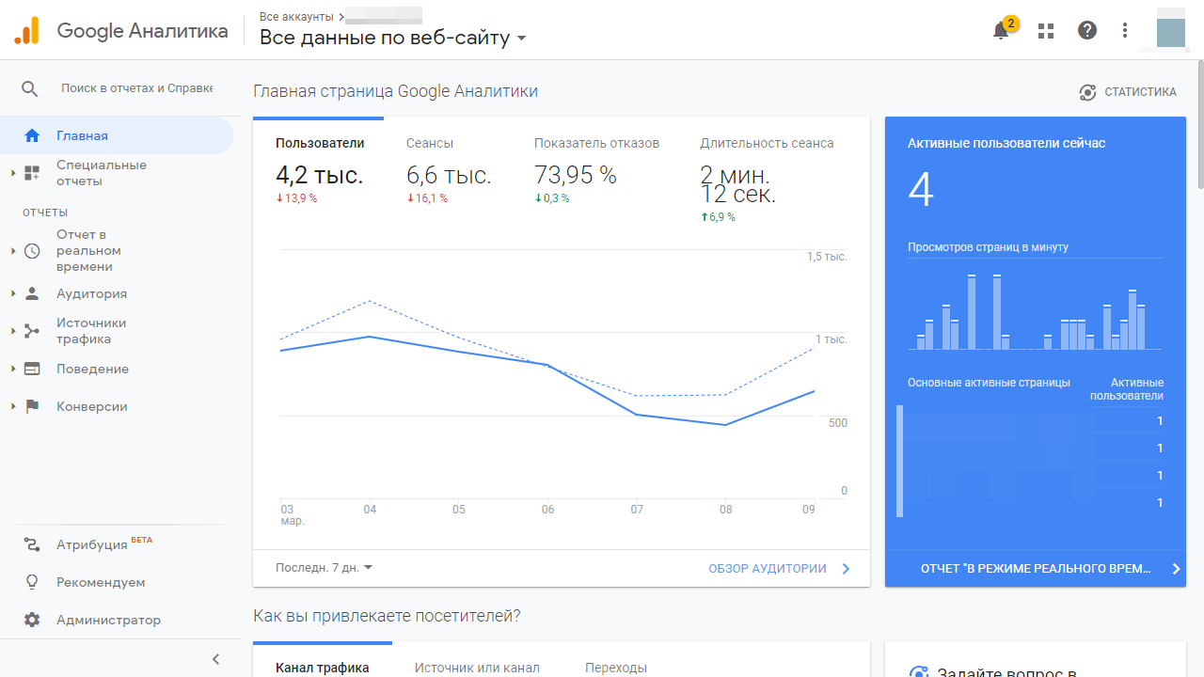1204x677 pixels.
Task: Click the help question mark icon
Action: click(x=1087, y=31)
